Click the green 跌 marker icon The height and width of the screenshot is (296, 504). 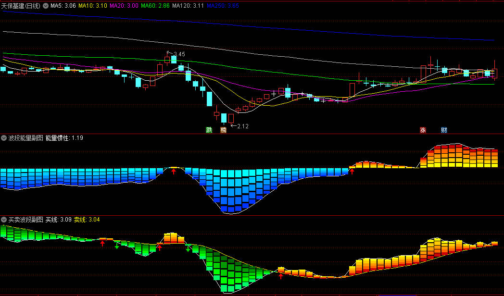[209, 130]
